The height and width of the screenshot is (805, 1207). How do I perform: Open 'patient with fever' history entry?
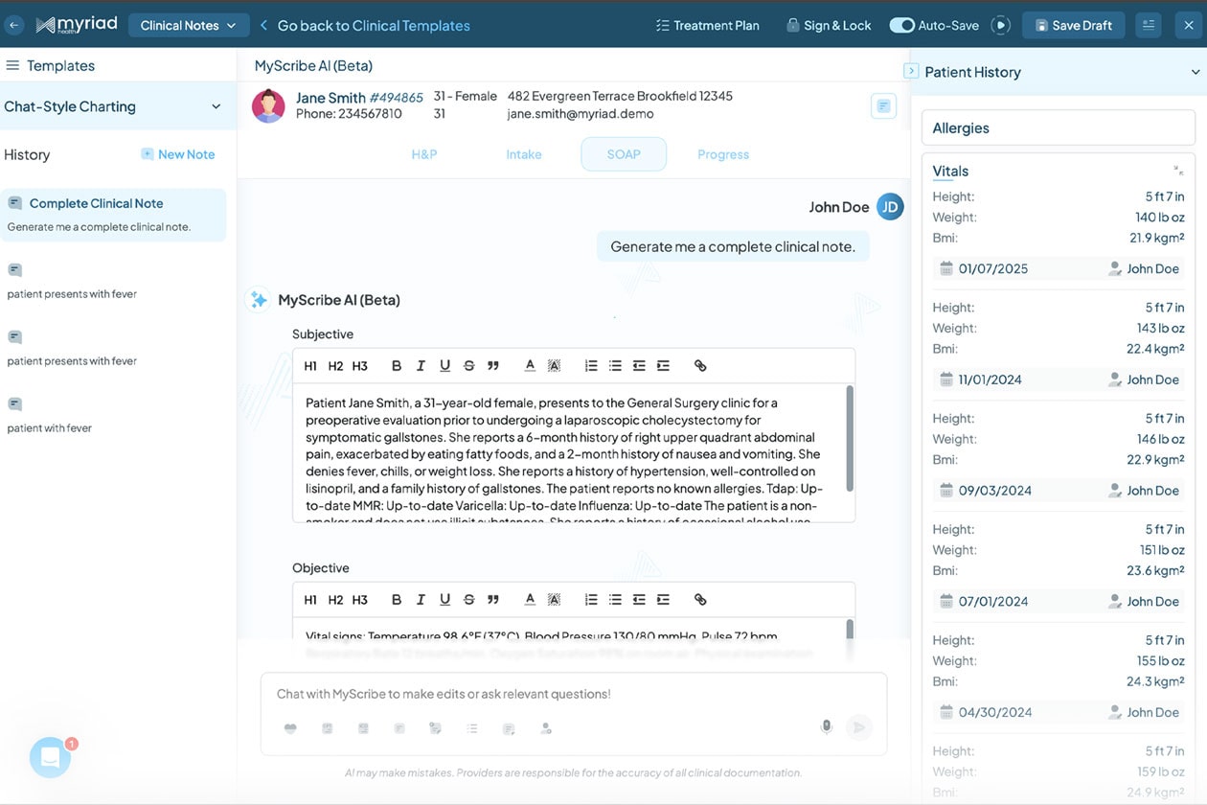(x=50, y=428)
